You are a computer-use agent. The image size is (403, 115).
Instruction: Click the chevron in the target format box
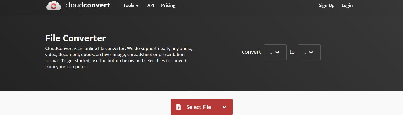click(311, 53)
